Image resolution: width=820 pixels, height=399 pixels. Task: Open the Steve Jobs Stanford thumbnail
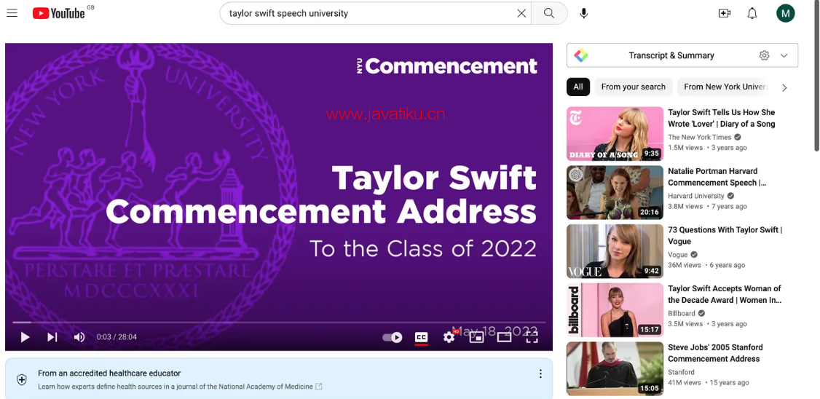click(615, 368)
